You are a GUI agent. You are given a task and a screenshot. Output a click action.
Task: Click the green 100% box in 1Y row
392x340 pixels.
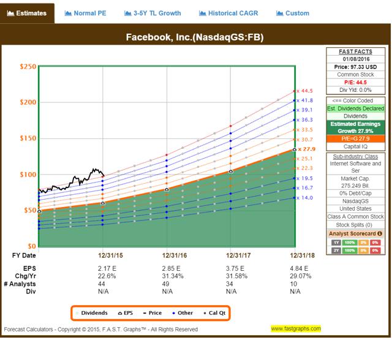(350, 243)
